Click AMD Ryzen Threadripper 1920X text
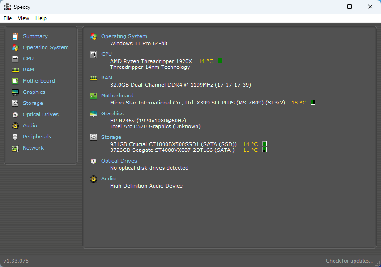Viewport: 381px width, 267px height. [151, 61]
